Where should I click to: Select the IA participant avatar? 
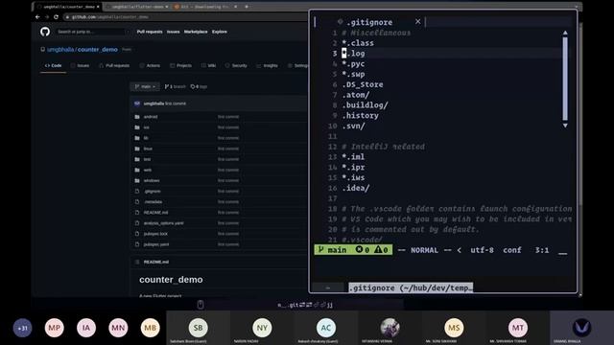[x=86, y=328]
